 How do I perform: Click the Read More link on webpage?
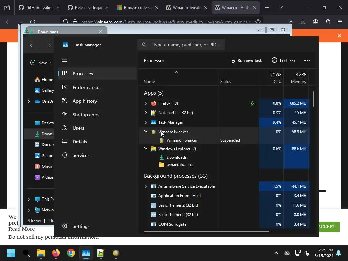(x=21, y=229)
